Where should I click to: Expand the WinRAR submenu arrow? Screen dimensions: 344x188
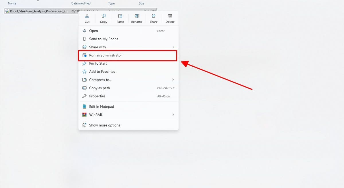point(173,115)
